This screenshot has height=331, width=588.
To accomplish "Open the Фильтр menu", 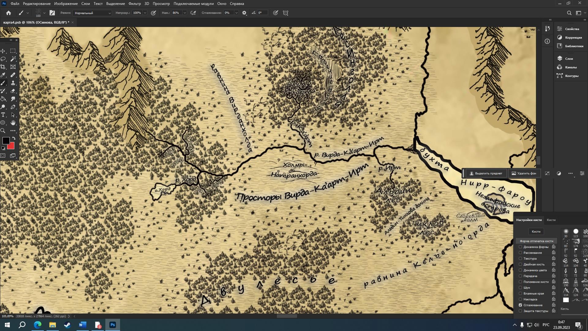I will click(x=134, y=4).
